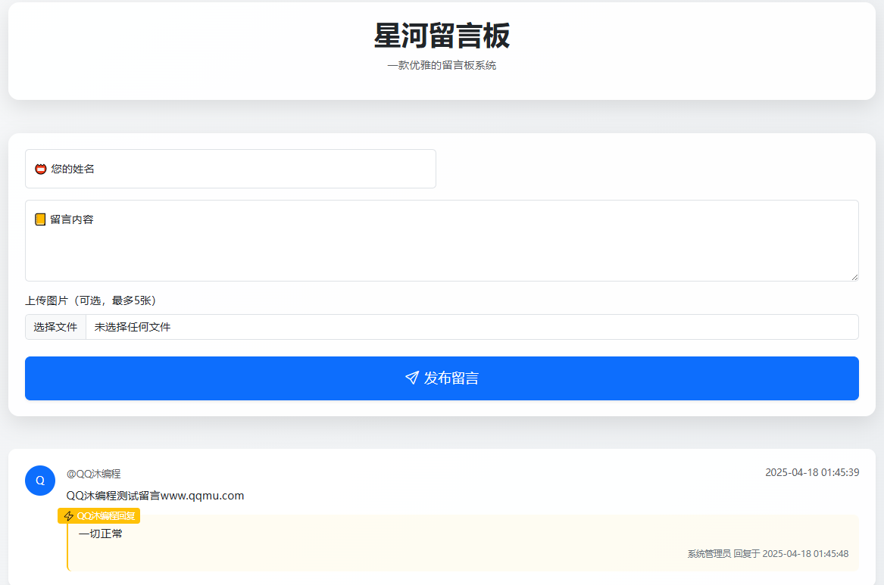Click the QQ沐编程回复 yellow badge

98,516
